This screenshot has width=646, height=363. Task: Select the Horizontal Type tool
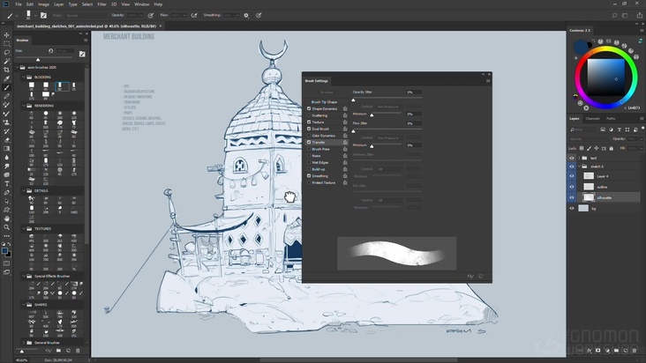pos(6,183)
